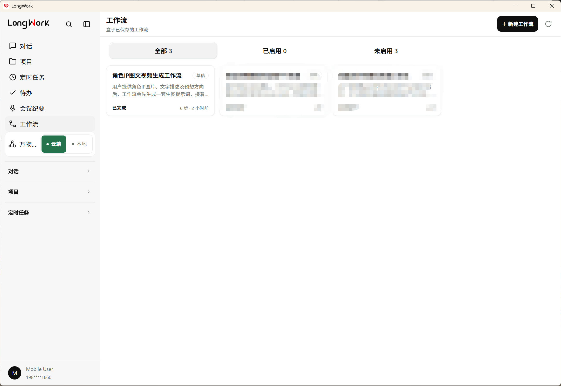Viewport: 561px width, 386px height.
Task: Select the 全部 3 tab
Action: pyautogui.click(x=163, y=51)
